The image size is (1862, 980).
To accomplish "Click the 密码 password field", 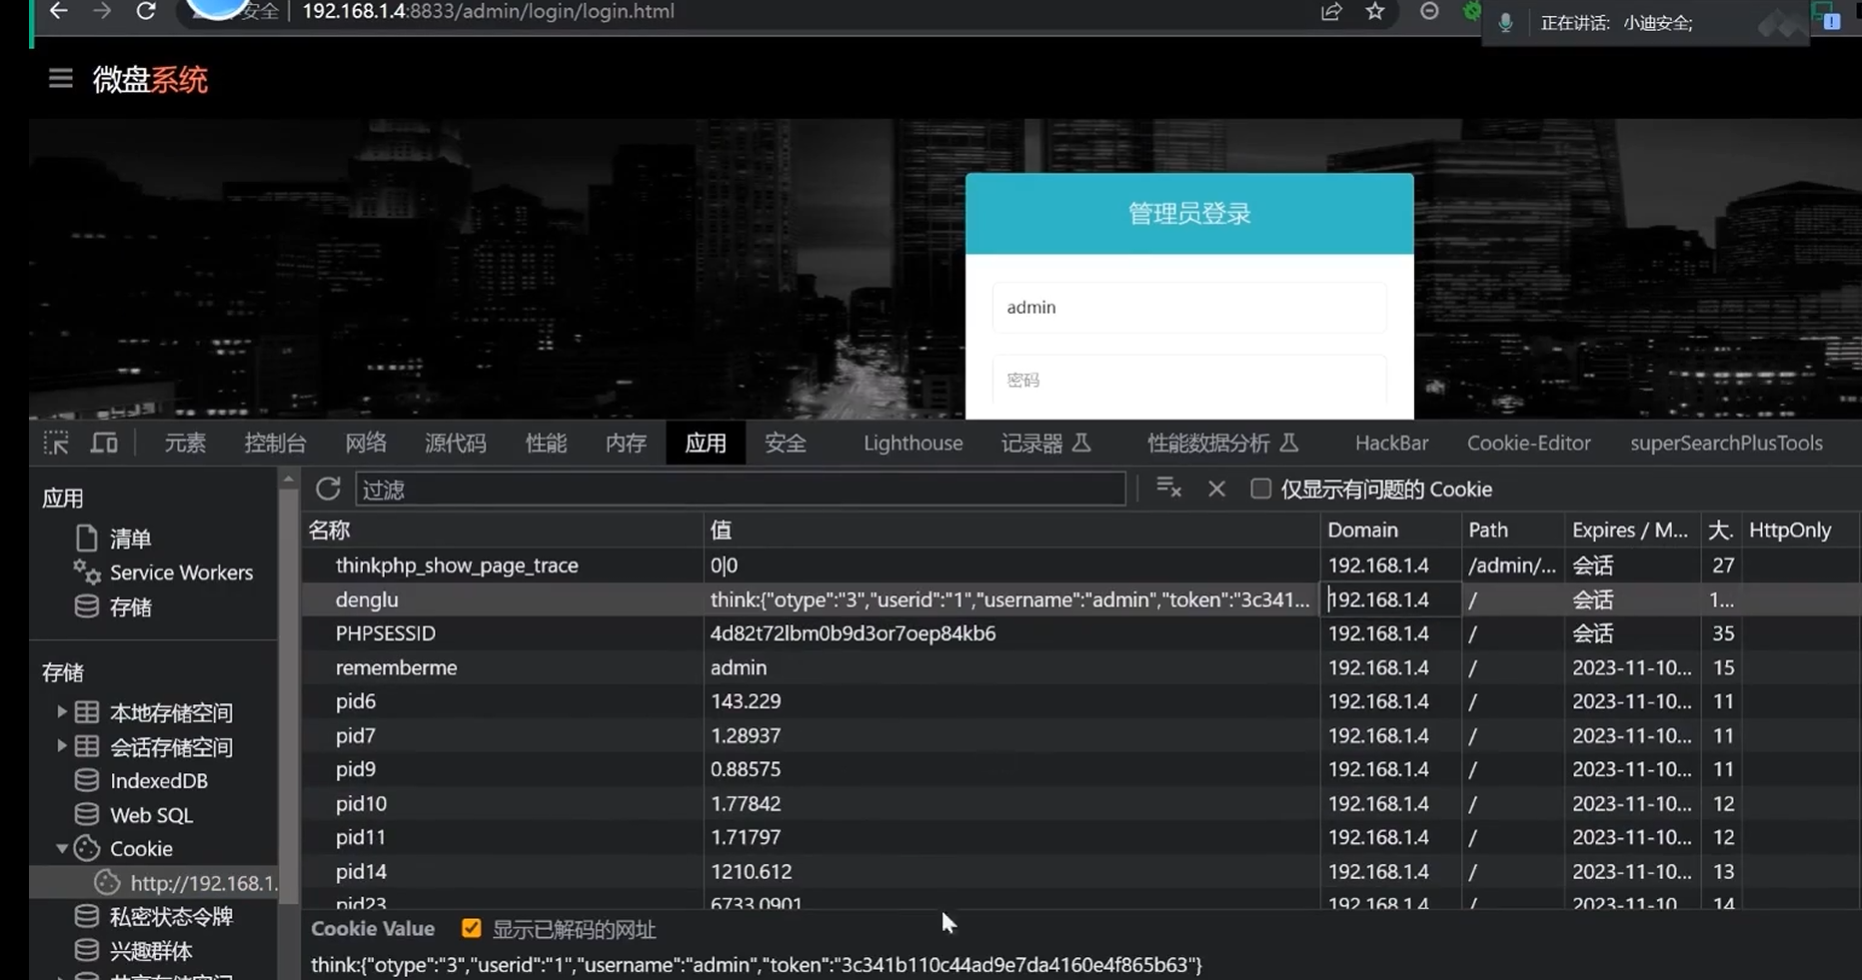I will 1189,380.
